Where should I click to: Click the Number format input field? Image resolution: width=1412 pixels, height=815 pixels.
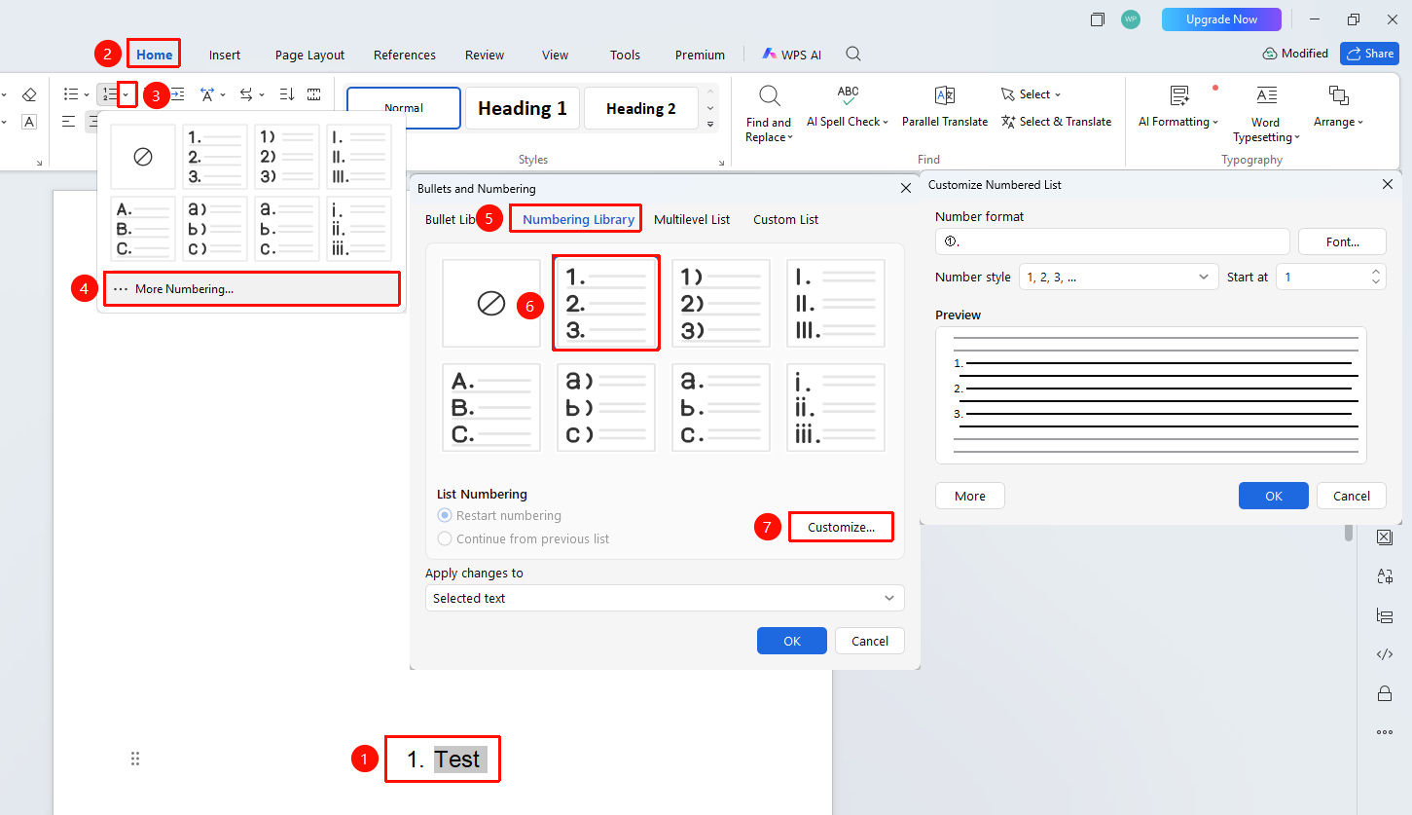(x=1112, y=241)
